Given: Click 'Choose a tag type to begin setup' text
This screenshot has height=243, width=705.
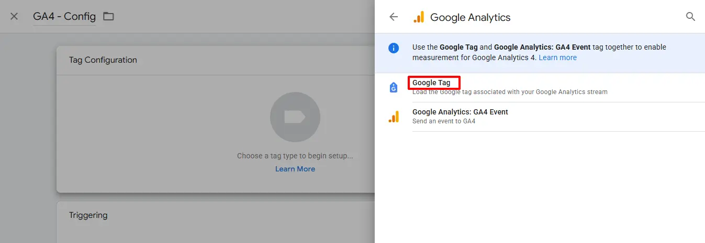Looking at the screenshot, I should 295,156.
